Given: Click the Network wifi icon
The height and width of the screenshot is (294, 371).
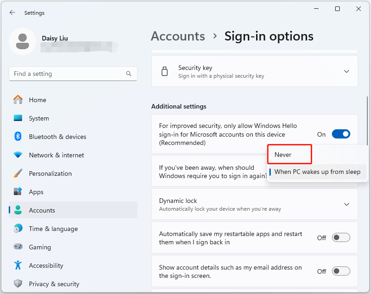Looking at the screenshot, I should point(18,155).
